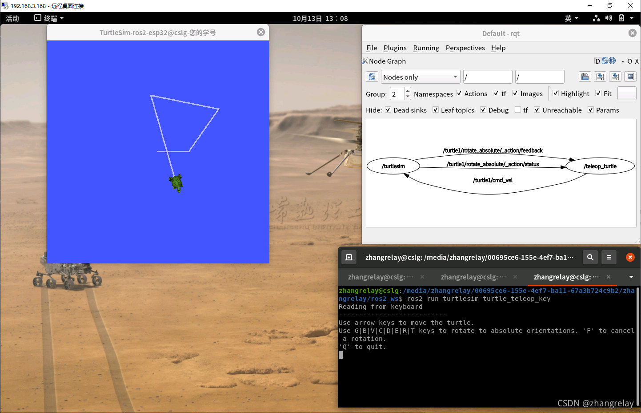Uncheck Hide Params
This screenshot has width=641, height=413.
[591, 110]
